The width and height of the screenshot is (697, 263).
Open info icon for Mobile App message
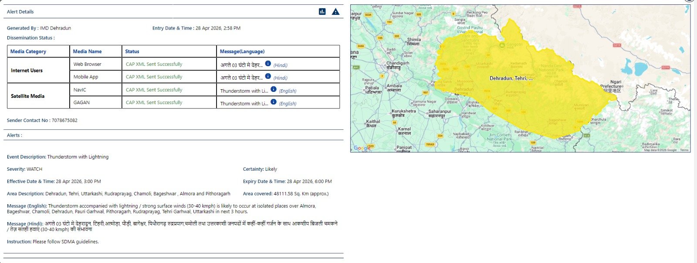click(x=268, y=76)
